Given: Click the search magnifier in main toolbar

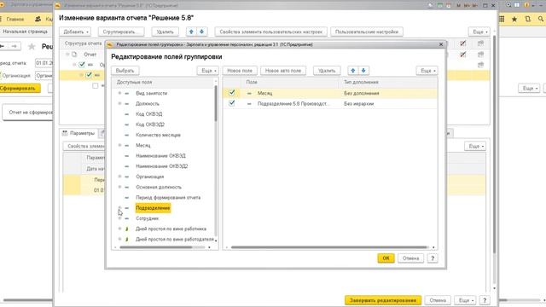Looking at the screenshot, I should pyautogui.click(x=541, y=19).
